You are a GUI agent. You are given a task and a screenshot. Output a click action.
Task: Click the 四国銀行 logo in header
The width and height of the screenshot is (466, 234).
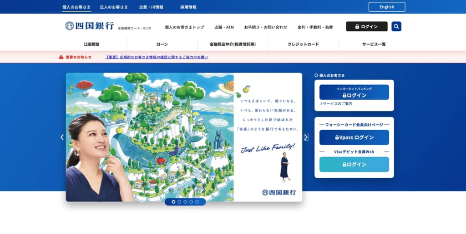click(x=90, y=26)
